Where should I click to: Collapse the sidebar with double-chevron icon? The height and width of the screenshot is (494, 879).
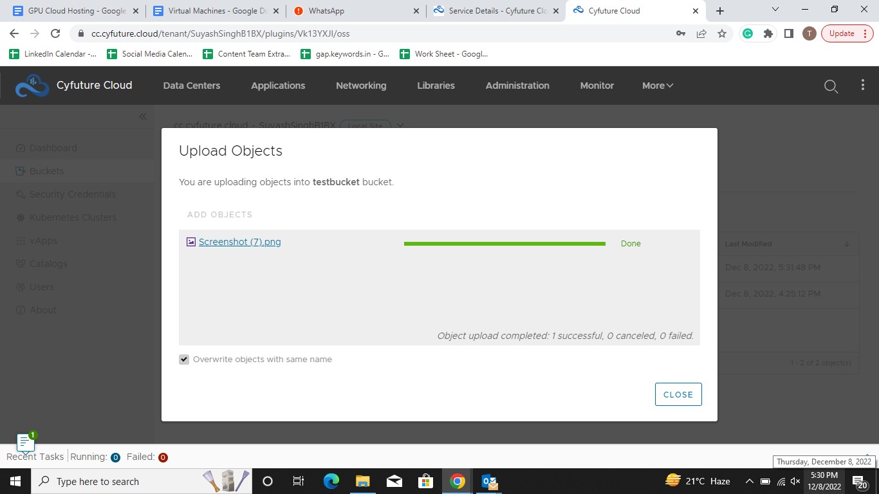click(x=143, y=116)
